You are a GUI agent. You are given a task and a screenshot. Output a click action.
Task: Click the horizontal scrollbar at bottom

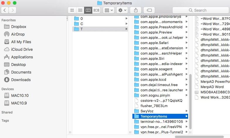click(x=199, y=137)
